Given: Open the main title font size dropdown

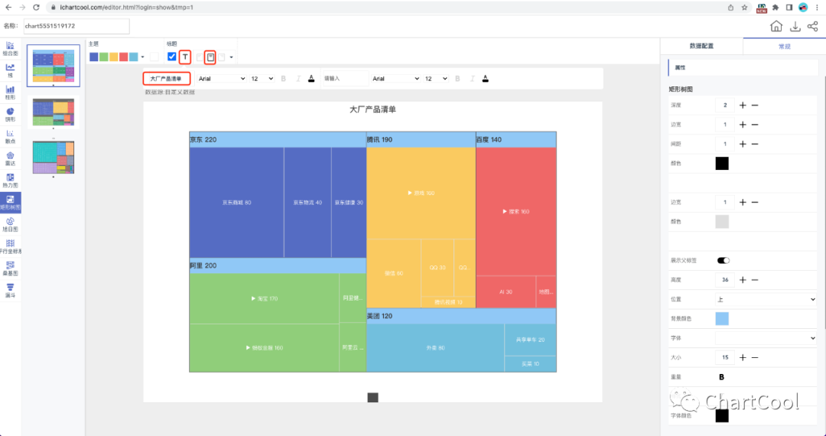Looking at the screenshot, I should [262, 79].
